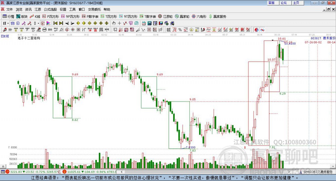Select the crosshair plus tool
The height and width of the screenshot is (181, 336).
[x=119, y=23]
